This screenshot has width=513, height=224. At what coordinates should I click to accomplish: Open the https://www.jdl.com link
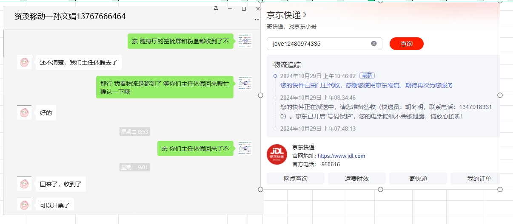[x=342, y=156]
